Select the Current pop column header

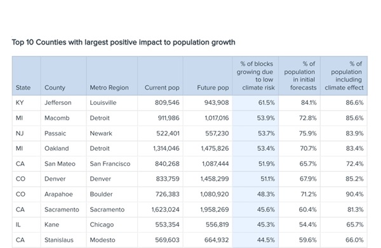pyautogui.click(x=162, y=88)
